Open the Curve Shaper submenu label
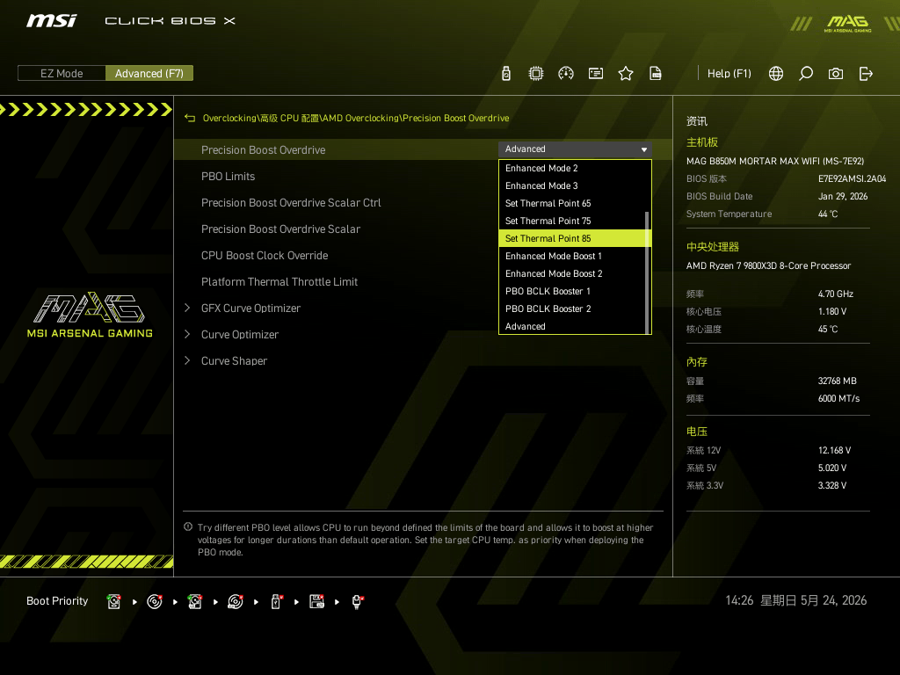This screenshot has width=900, height=675. 234,361
